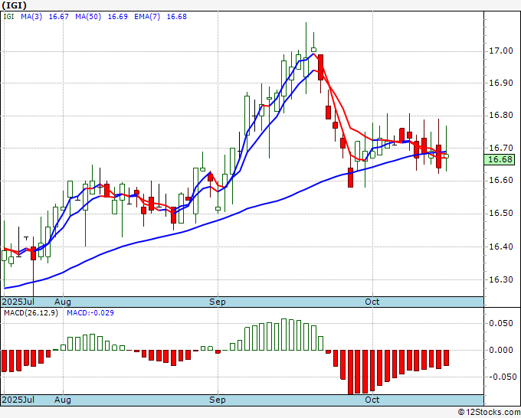Click the 0.050 MACD axis label
This screenshot has height=418, width=521.
coord(503,323)
